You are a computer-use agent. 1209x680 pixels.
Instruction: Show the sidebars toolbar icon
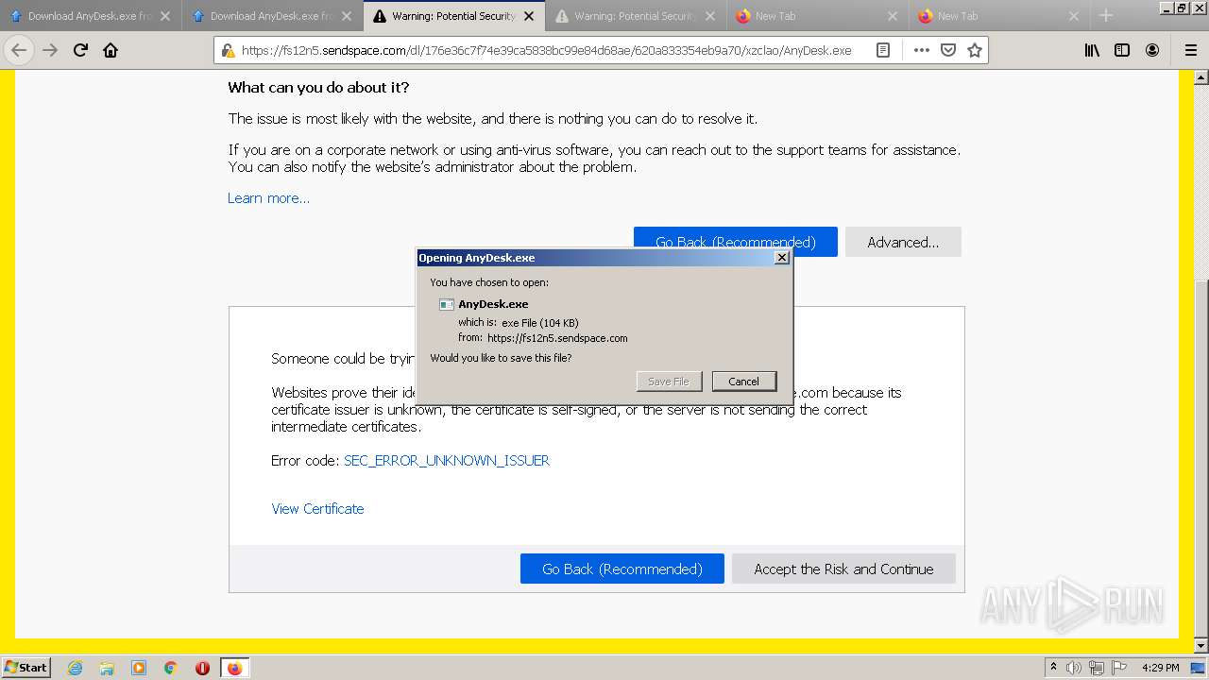pyautogui.click(x=1122, y=50)
